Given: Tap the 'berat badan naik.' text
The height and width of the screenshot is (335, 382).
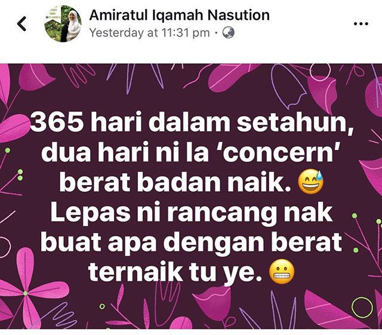Looking at the screenshot, I should [175, 182].
